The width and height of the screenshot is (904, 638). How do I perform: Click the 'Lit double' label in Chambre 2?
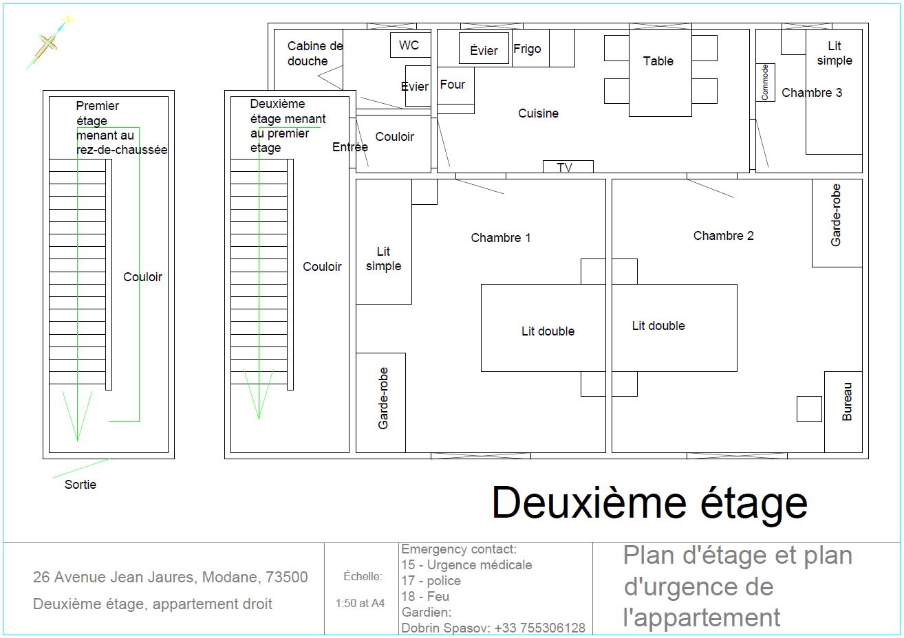[658, 326]
